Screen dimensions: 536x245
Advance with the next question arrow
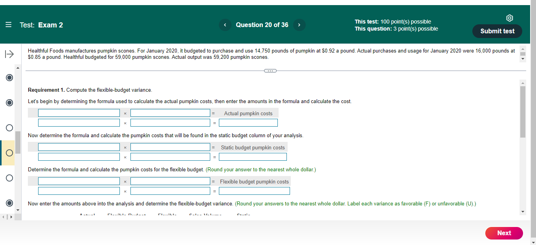299,25
